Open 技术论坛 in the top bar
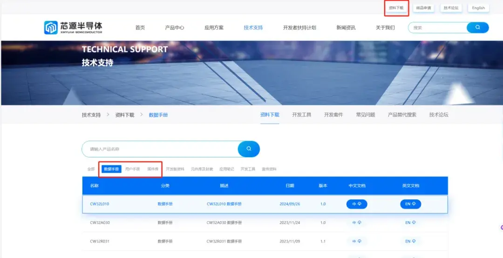Screen dimensions: 503x258 pyautogui.click(x=451, y=8)
